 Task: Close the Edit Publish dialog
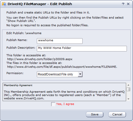[x=128, y=4]
